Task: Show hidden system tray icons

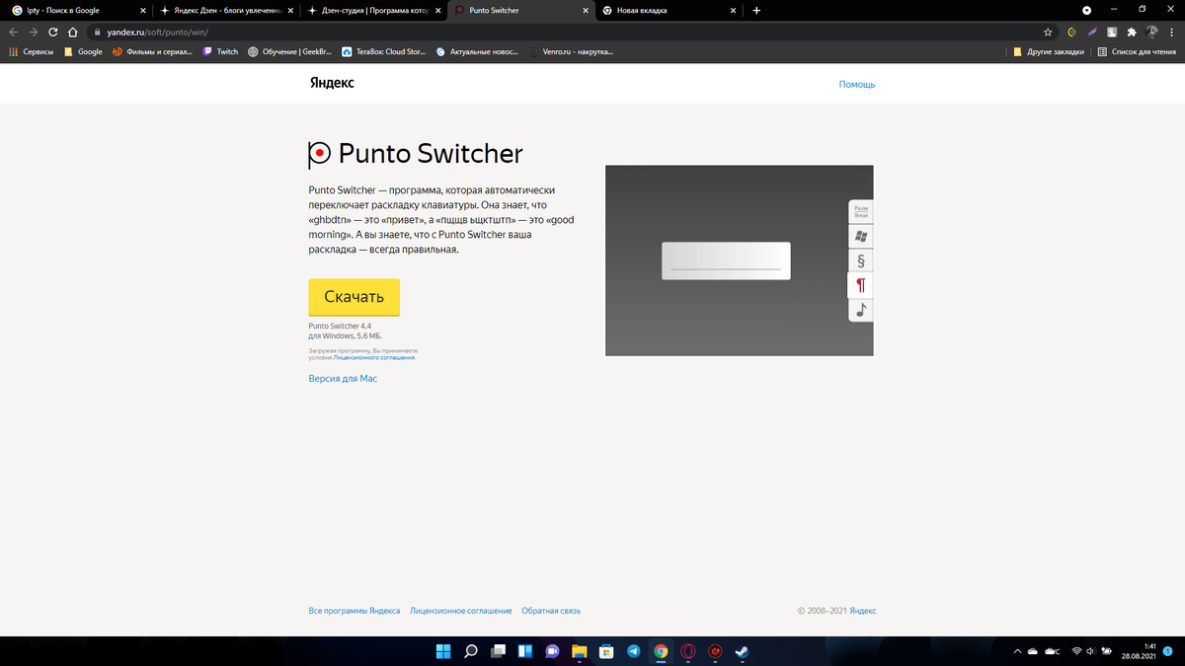Action: [1017, 651]
